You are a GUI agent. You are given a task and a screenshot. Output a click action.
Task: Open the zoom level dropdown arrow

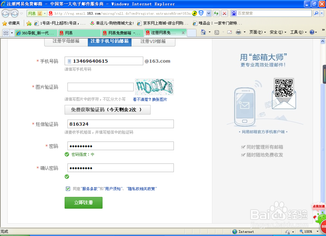(318, 231)
